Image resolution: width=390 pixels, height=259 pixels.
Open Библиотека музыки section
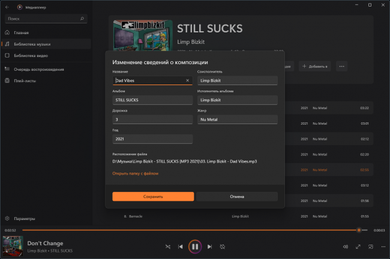click(46, 44)
